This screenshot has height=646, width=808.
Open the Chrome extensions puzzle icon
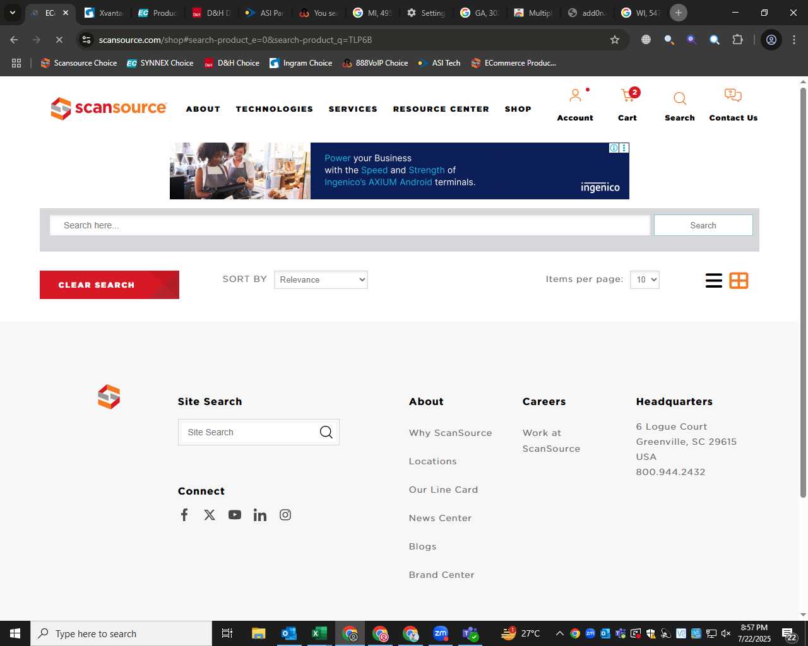click(737, 40)
